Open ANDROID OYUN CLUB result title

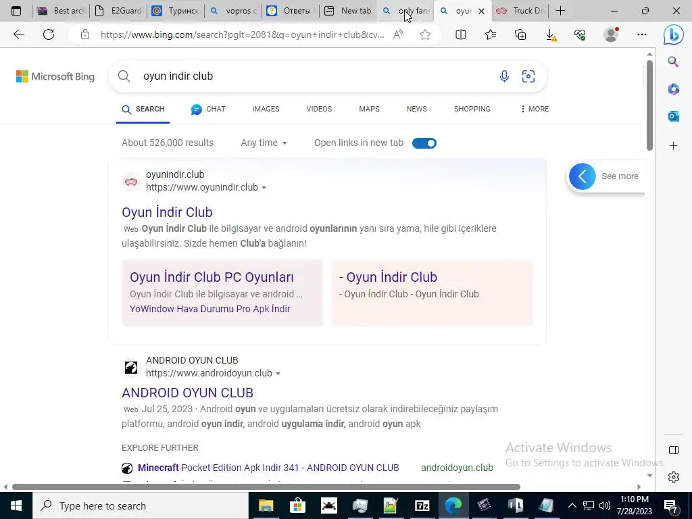(187, 393)
